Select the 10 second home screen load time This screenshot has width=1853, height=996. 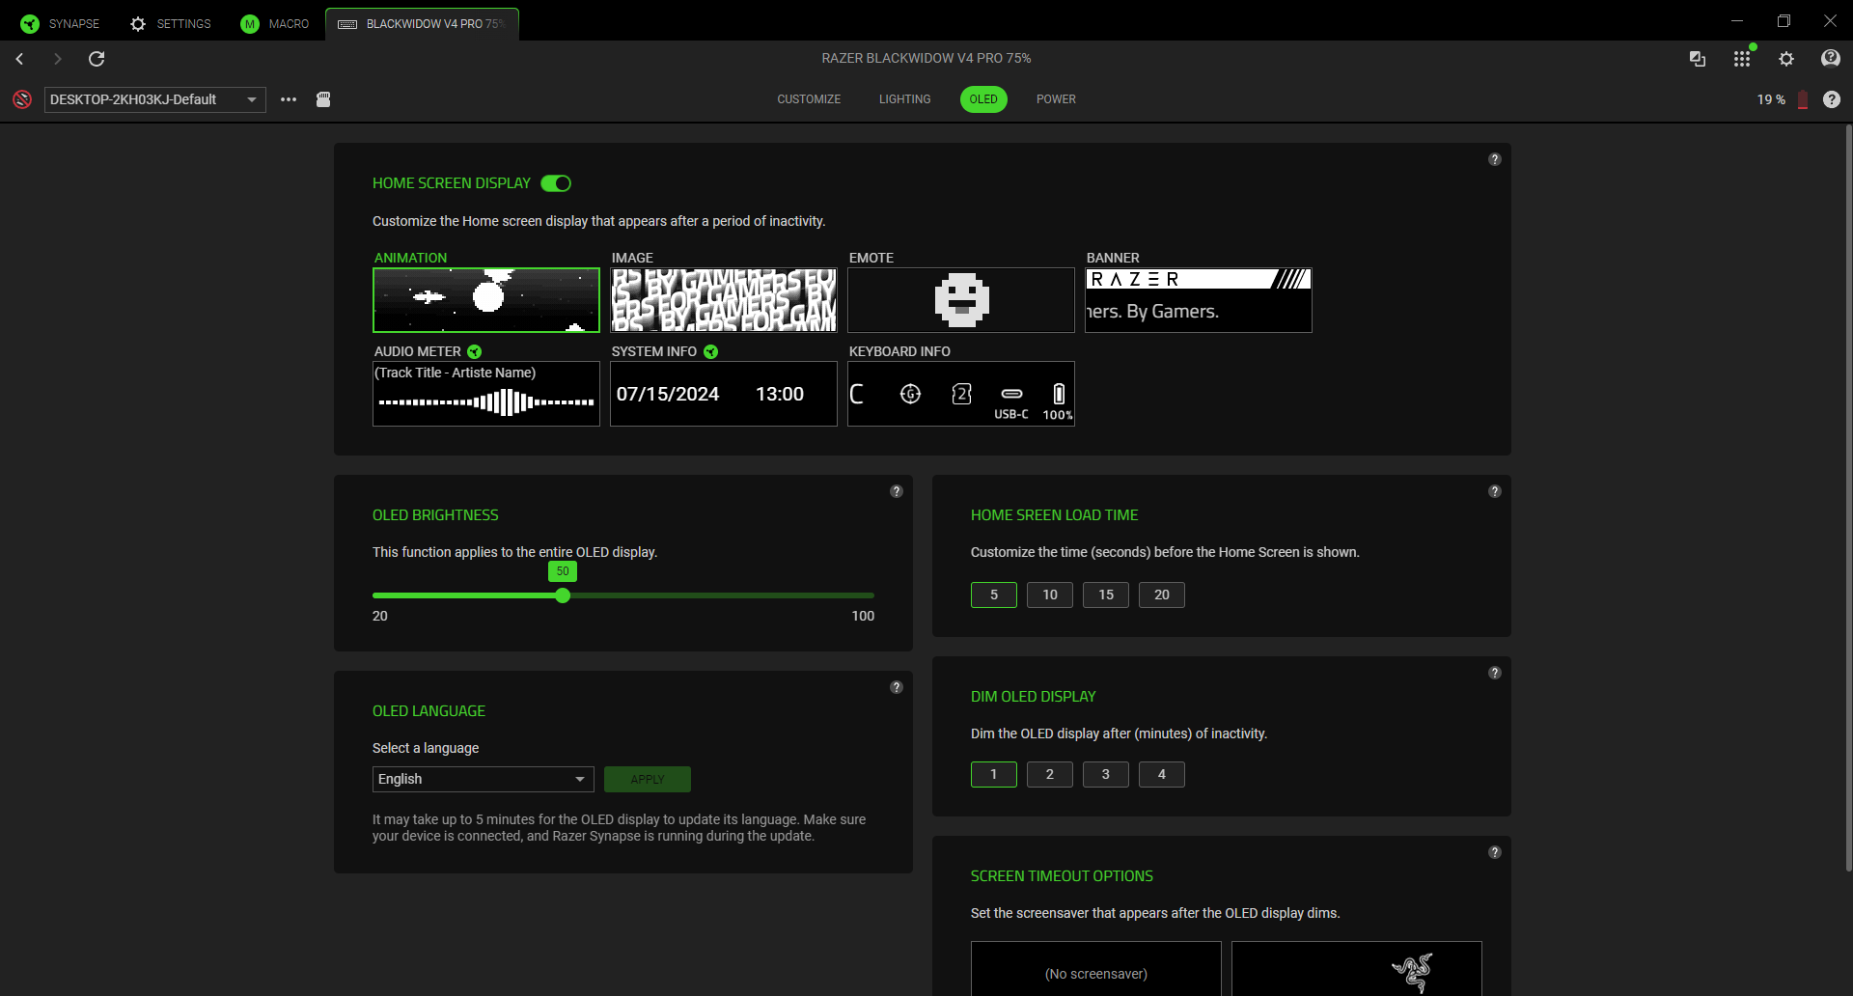pyautogui.click(x=1049, y=595)
